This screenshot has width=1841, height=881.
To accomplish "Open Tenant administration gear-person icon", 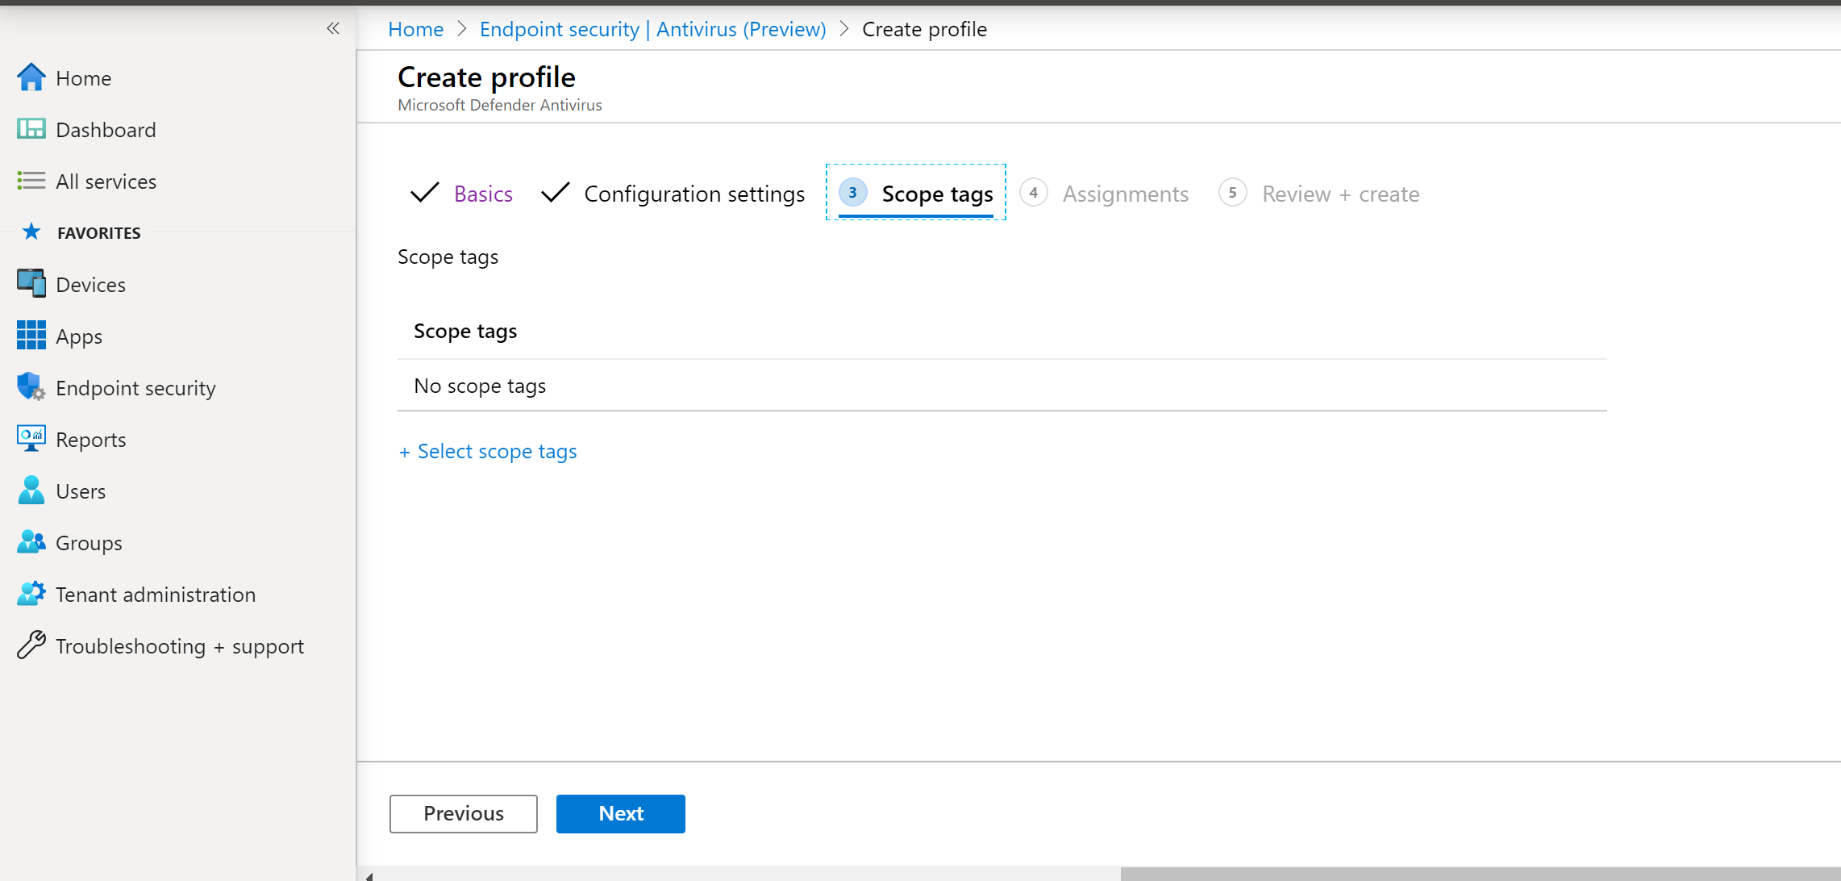I will (x=31, y=594).
